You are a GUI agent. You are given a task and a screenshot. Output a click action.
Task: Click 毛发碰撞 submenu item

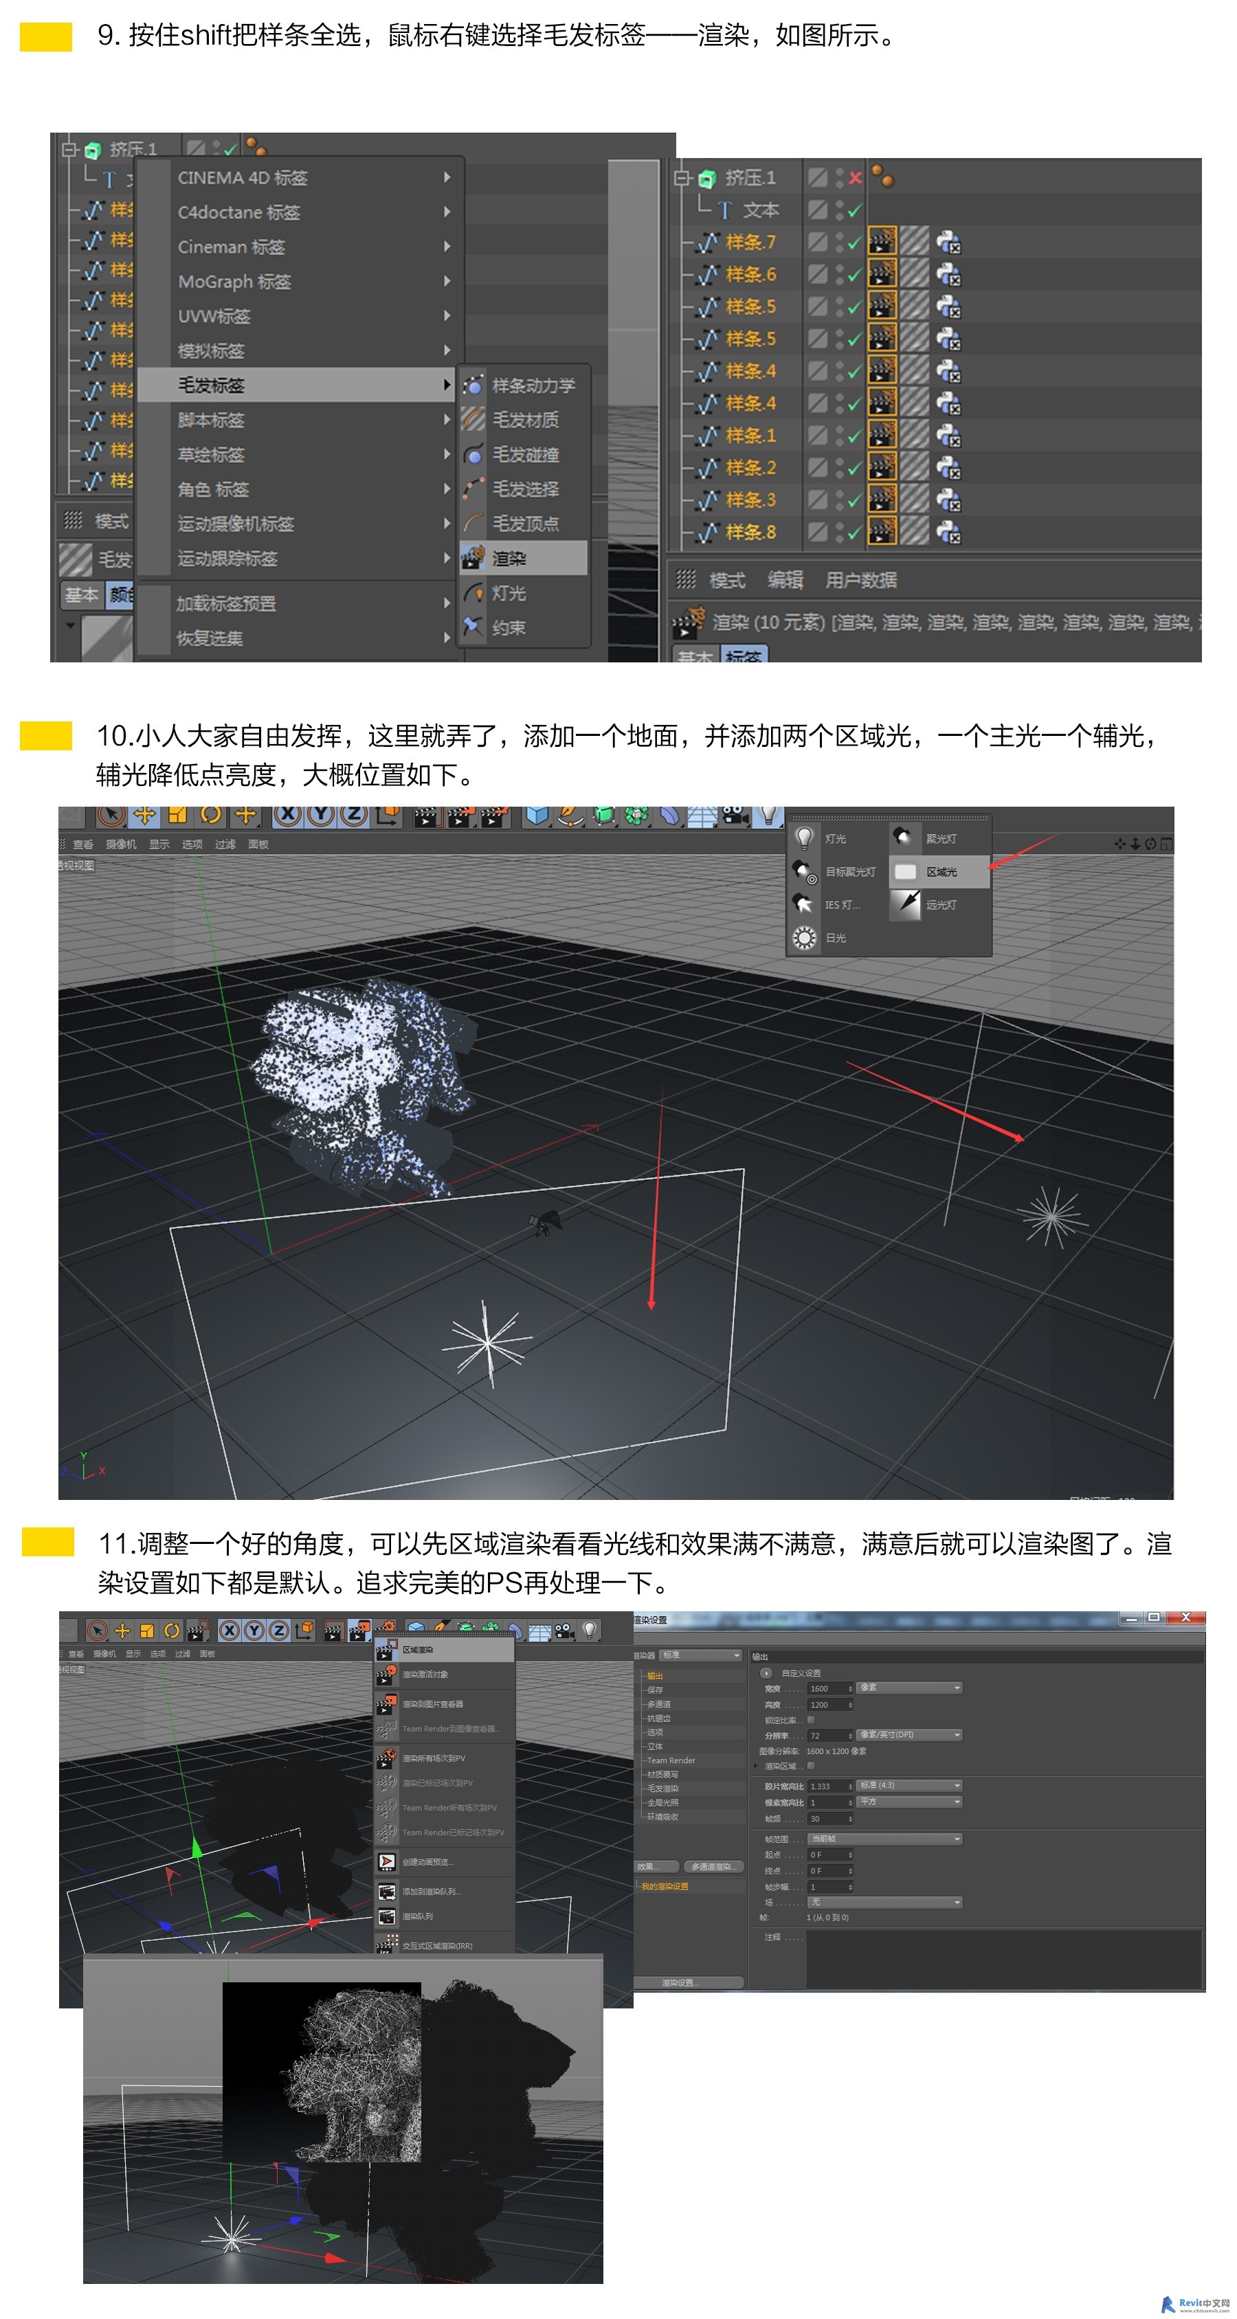click(524, 455)
